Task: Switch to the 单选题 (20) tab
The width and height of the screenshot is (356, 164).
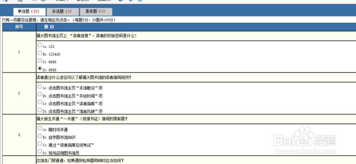Action: click(30, 12)
